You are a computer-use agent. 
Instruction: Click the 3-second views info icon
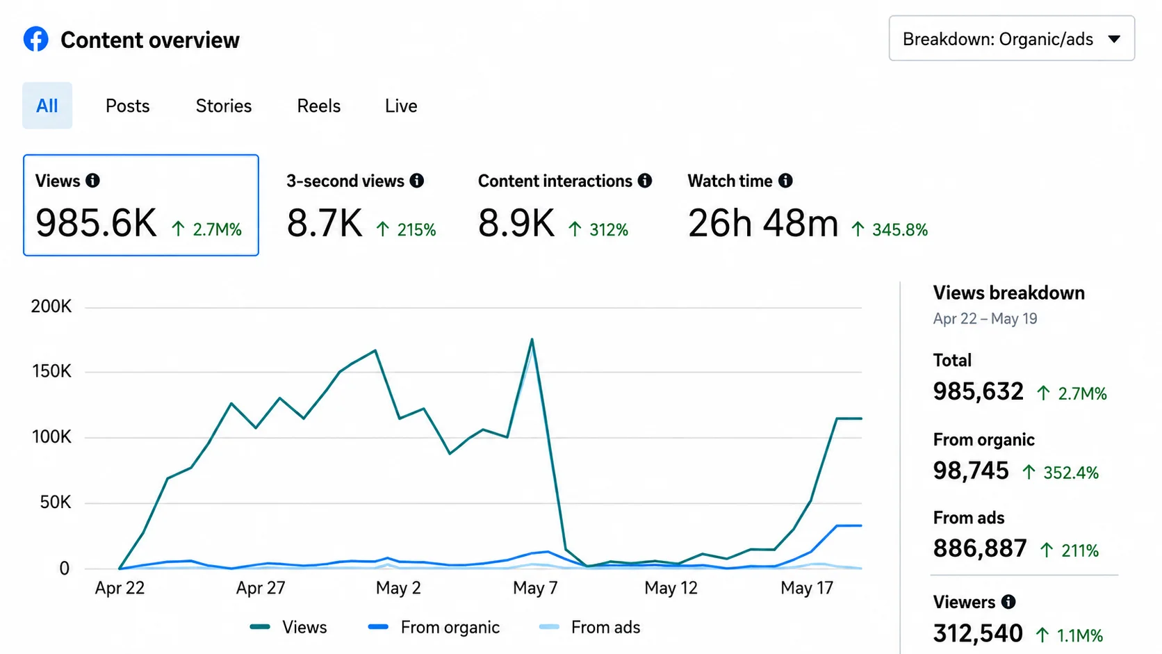tap(417, 181)
